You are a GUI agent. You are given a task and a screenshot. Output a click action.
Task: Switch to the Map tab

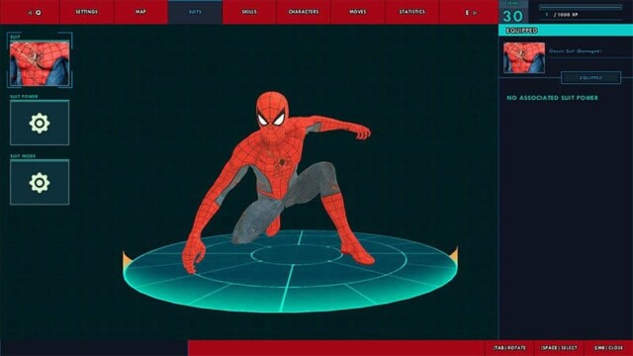(x=140, y=12)
